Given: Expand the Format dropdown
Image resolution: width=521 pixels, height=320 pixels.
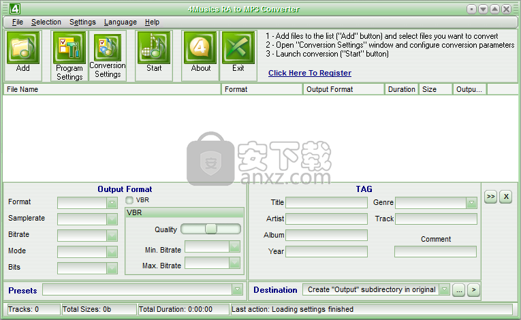Looking at the screenshot, I should [112, 203].
